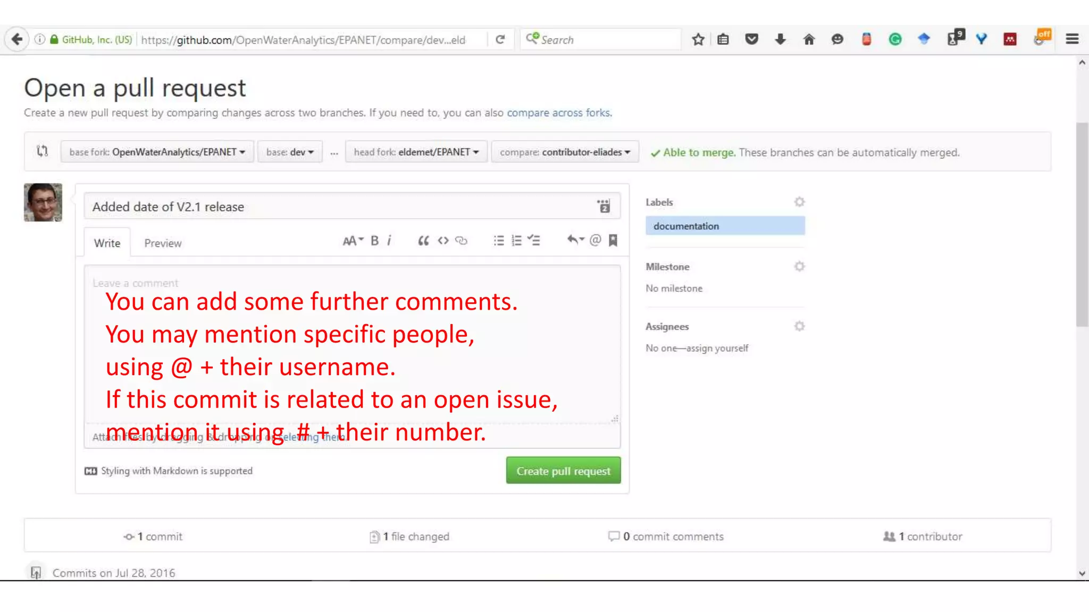Click the extension icon with badge 9
Image resolution: width=1089 pixels, height=612 pixels.
point(955,38)
